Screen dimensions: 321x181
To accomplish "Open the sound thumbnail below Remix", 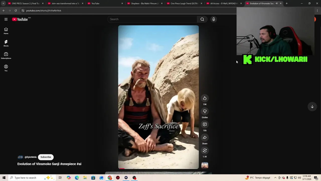I will 205,165.
